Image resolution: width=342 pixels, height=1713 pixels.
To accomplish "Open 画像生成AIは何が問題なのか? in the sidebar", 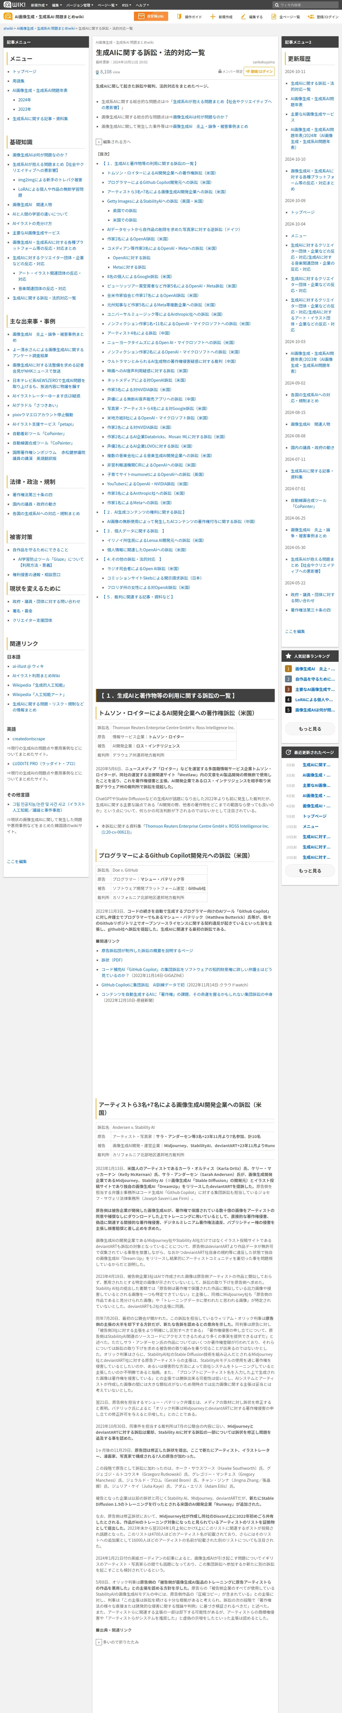I will pyautogui.click(x=40, y=155).
